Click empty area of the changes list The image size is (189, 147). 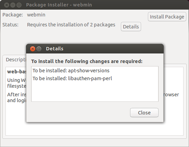click(x=95, y=92)
